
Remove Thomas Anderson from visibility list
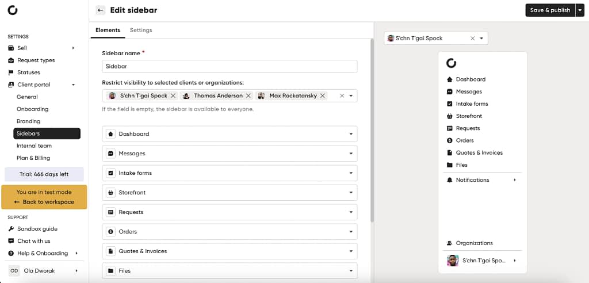click(x=248, y=96)
